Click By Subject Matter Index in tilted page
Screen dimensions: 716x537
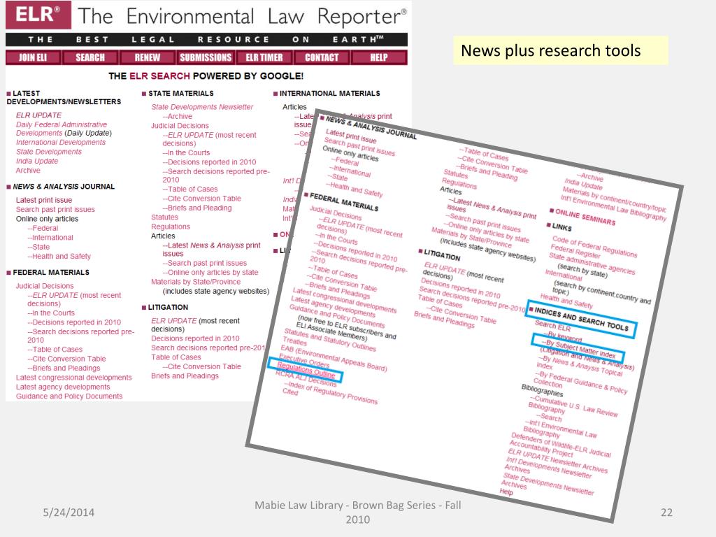(578, 348)
